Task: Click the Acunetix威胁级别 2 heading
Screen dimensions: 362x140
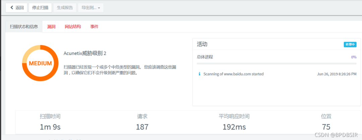Action: click(x=85, y=53)
